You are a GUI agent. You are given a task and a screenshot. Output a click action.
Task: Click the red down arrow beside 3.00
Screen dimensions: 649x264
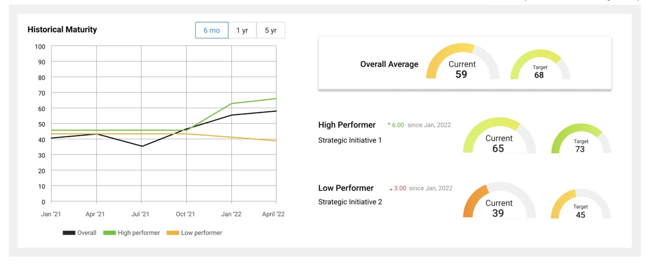391,189
